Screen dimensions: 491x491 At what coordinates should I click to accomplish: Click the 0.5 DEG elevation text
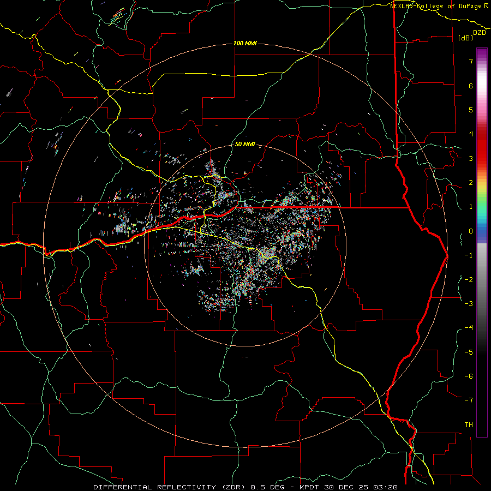tap(267, 487)
